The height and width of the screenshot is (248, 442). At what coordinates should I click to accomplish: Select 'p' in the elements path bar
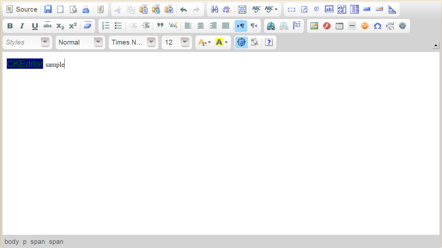tap(25, 242)
